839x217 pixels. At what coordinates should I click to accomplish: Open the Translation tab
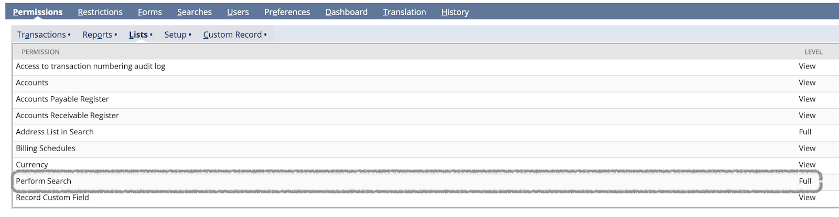coord(404,12)
